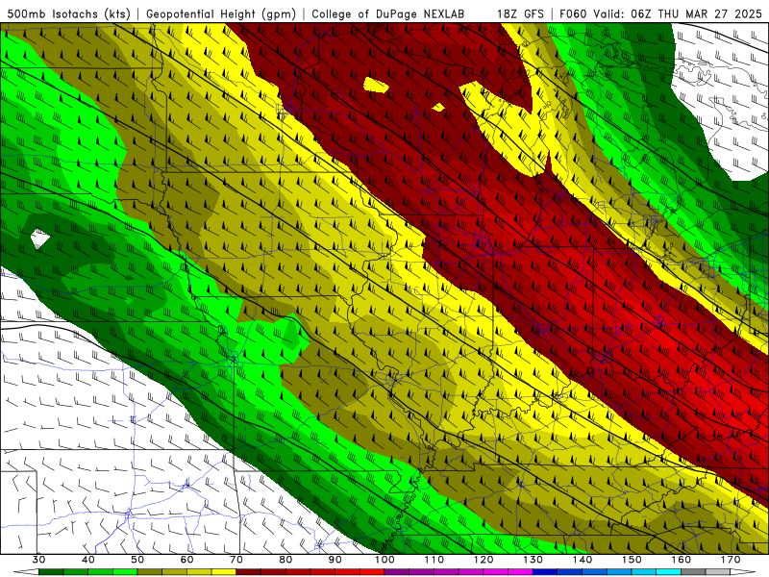
Task: Click the 130 label on the color scale
Action: (533, 560)
